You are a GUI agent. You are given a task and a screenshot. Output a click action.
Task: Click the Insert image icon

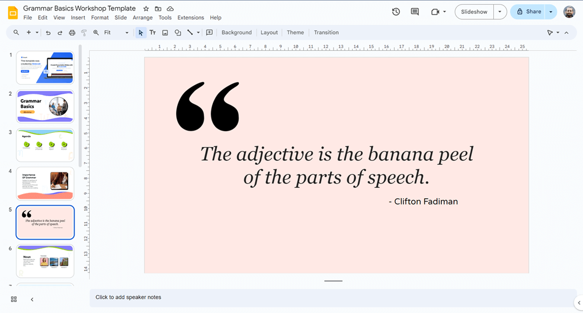pos(165,33)
